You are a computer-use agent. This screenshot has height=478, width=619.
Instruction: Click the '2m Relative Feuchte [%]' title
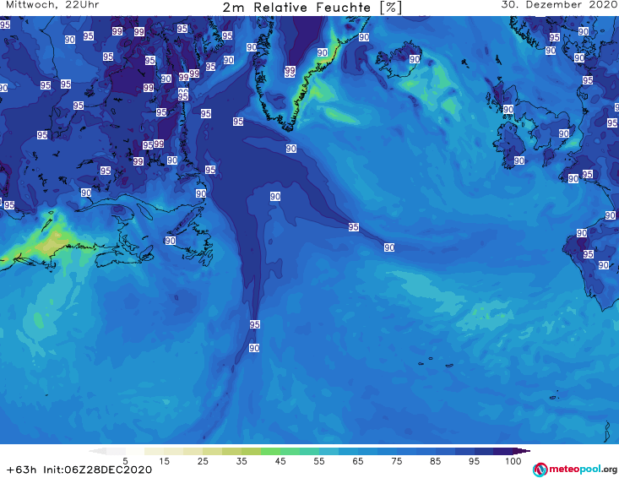point(312,8)
